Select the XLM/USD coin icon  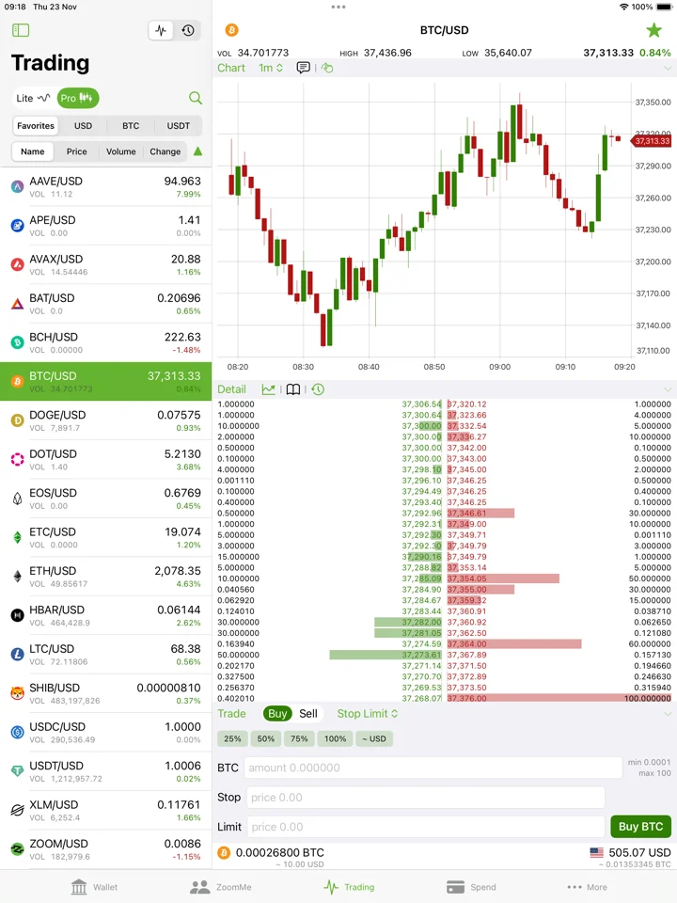click(17, 810)
